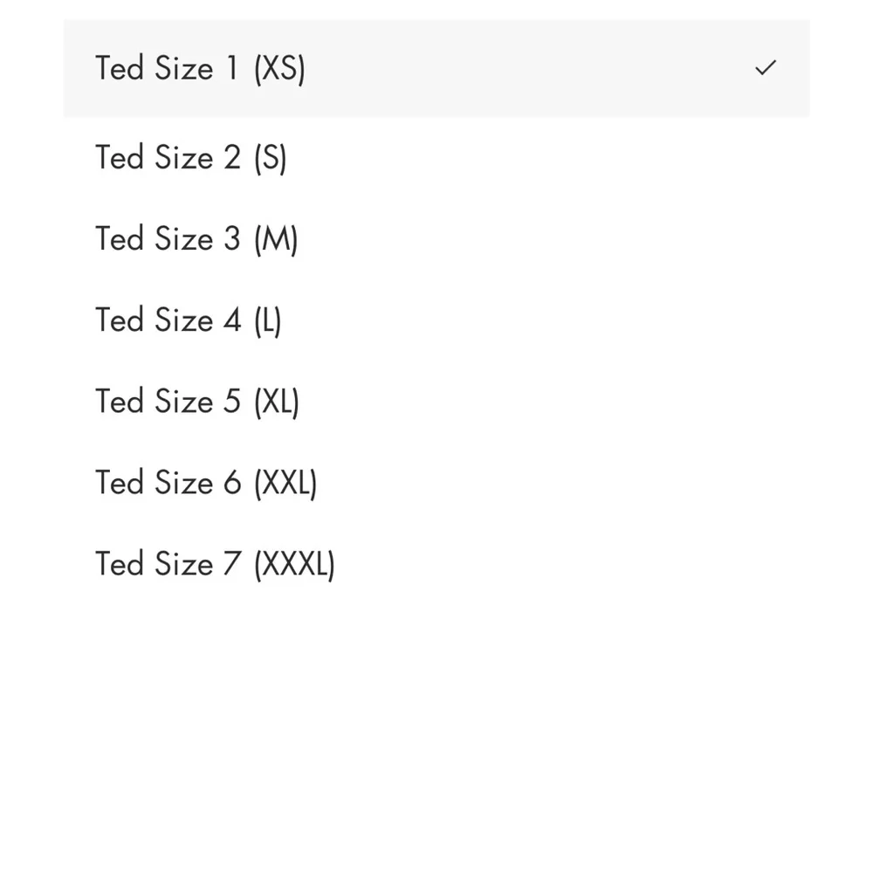873x873 pixels.
Task: Pick the Ted Size 3 (M) option
Action: tap(436, 239)
